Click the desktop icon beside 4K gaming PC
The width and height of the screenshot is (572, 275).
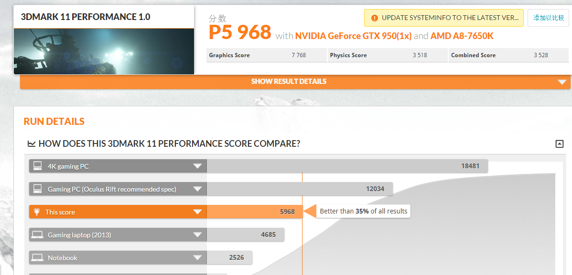(x=37, y=166)
